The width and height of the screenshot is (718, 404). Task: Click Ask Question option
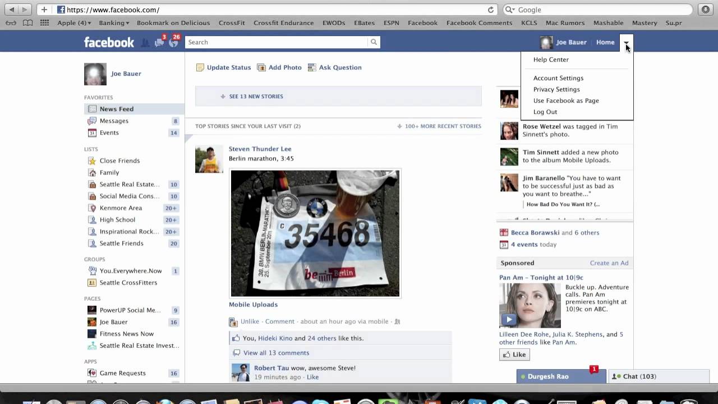click(335, 67)
